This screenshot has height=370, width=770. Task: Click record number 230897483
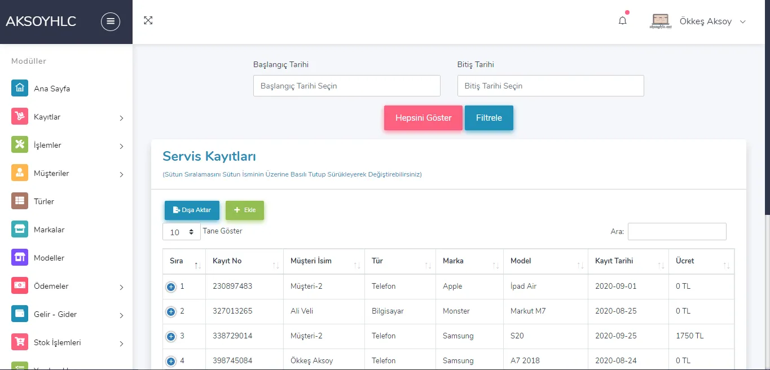coord(232,286)
